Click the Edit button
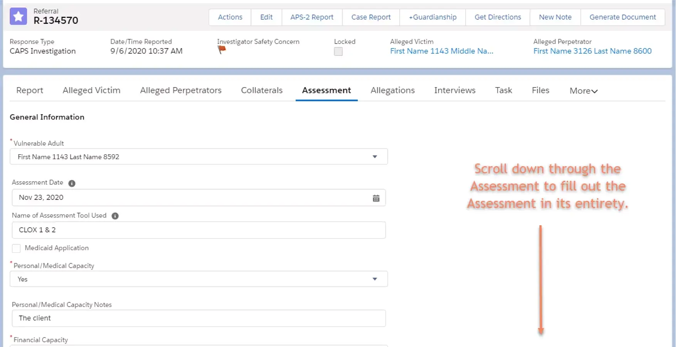Screen dimensions: 676x347 click(266, 17)
